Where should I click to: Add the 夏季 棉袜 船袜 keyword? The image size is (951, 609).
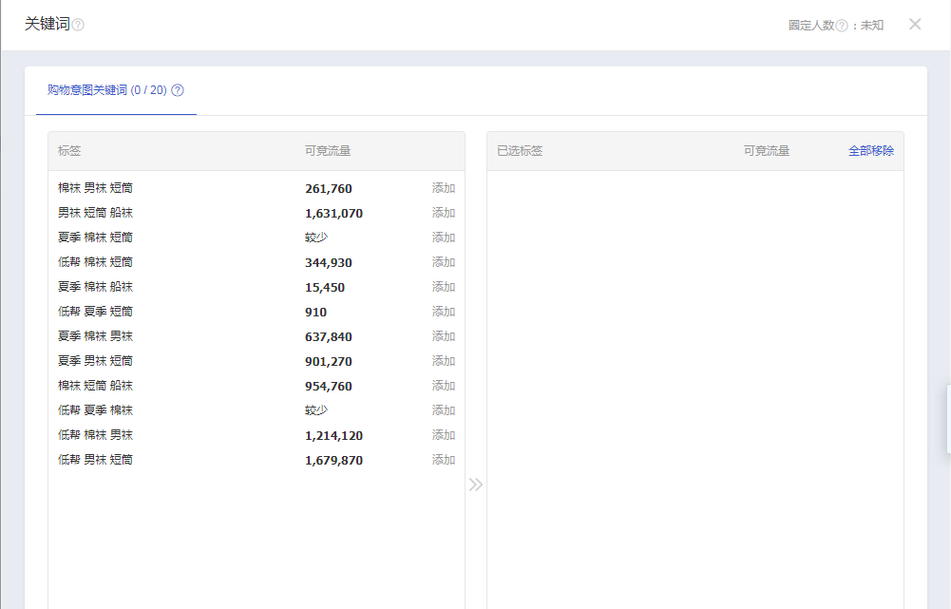444,287
